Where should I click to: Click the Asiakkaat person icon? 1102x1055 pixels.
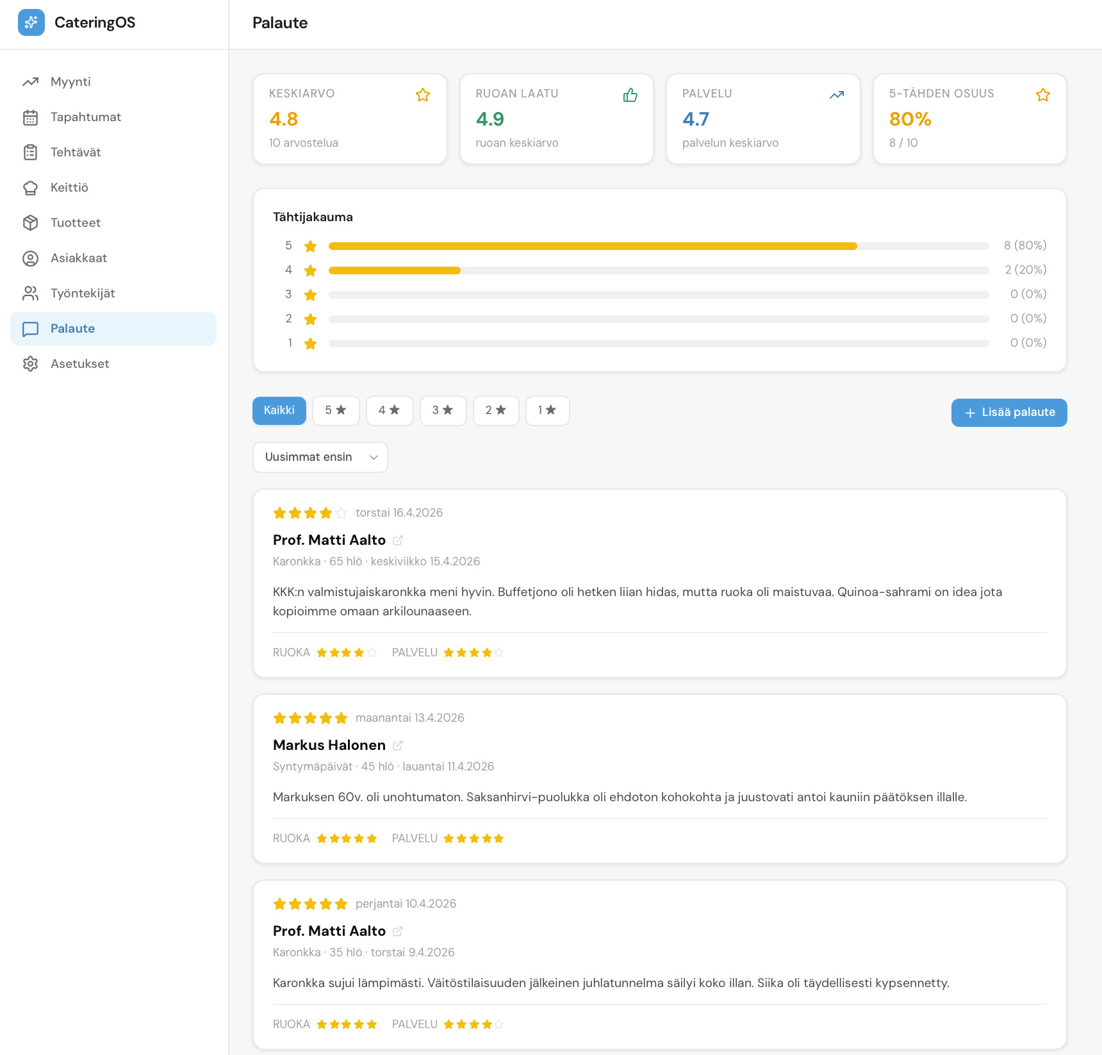tap(30, 258)
